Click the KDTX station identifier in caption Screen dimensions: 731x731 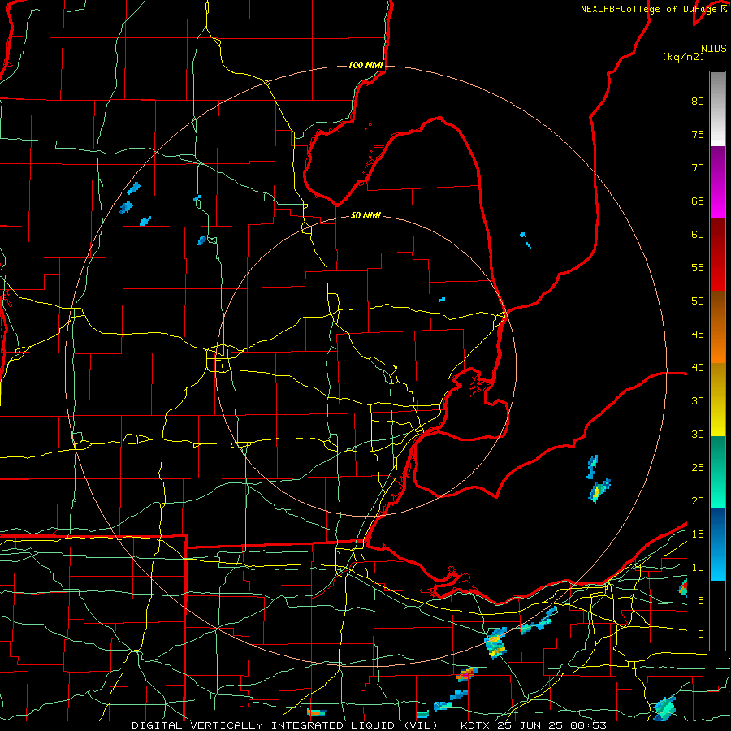point(477,725)
